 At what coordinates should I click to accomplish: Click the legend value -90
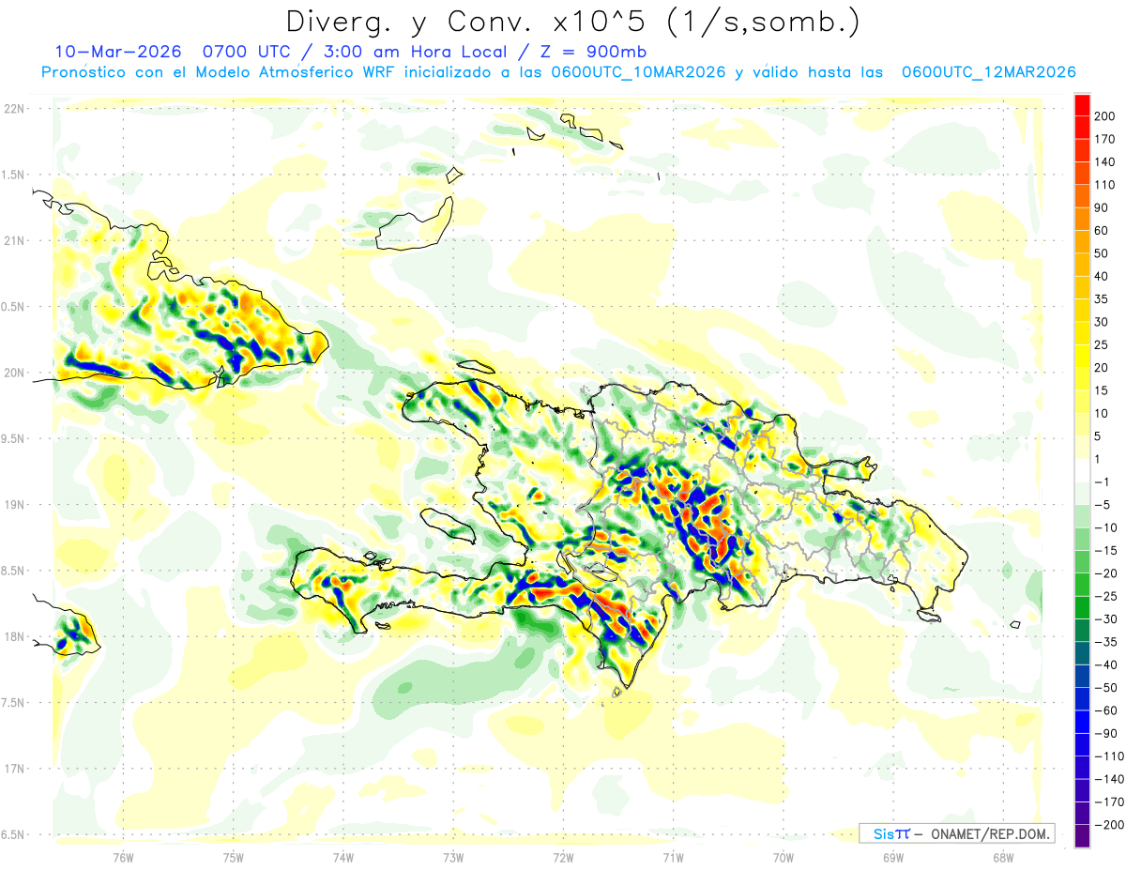(1105, 734)
